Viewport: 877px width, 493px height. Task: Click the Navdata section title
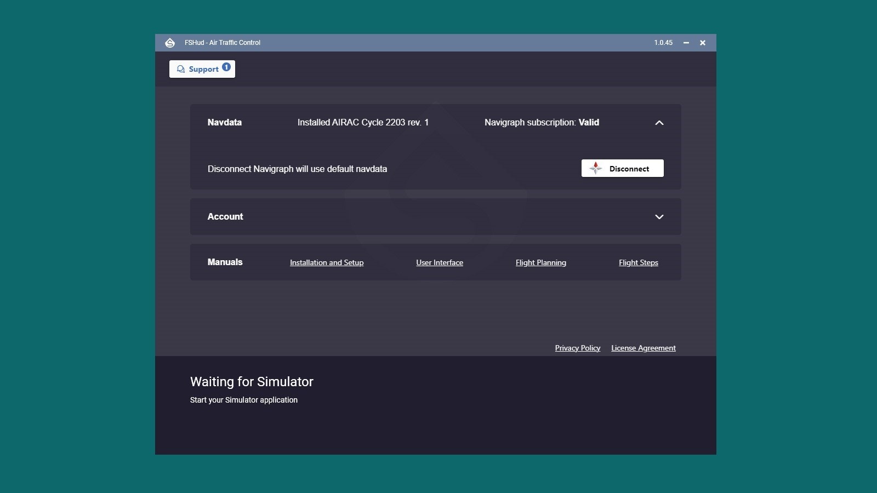point(224,123)
